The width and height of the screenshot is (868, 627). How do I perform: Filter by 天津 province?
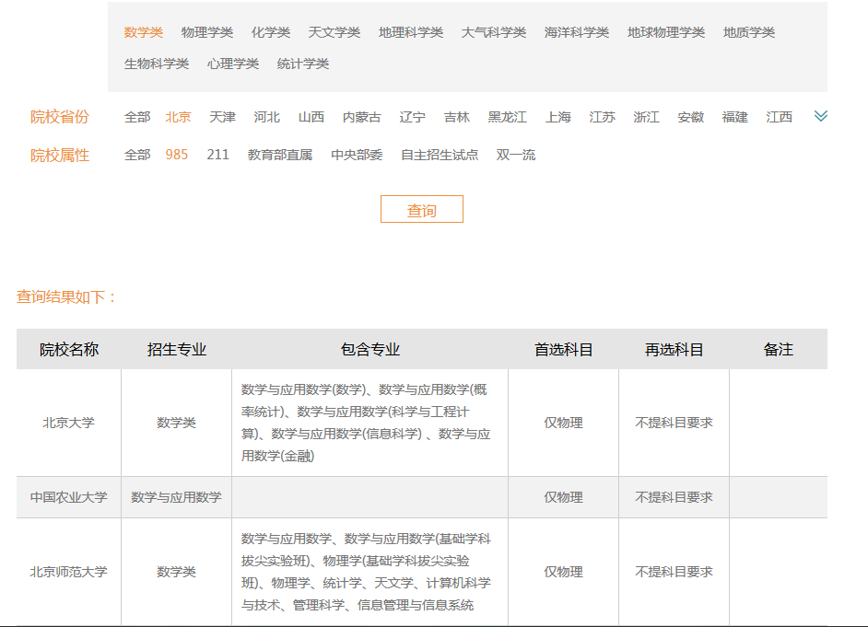point(223,117)
